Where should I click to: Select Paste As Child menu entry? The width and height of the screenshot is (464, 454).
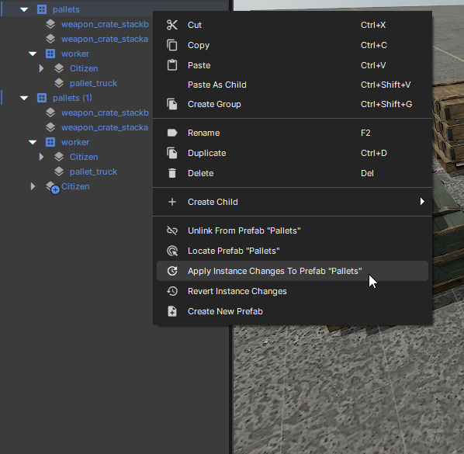click(293, 85)
